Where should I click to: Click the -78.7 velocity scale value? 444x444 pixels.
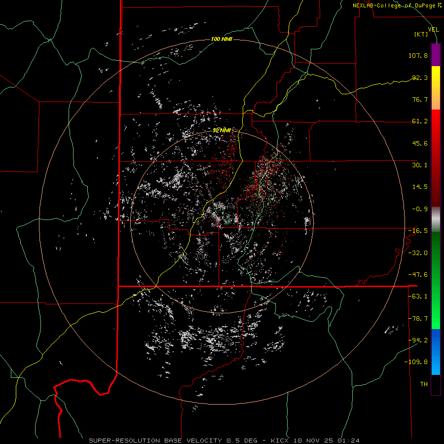click(418, 319)
